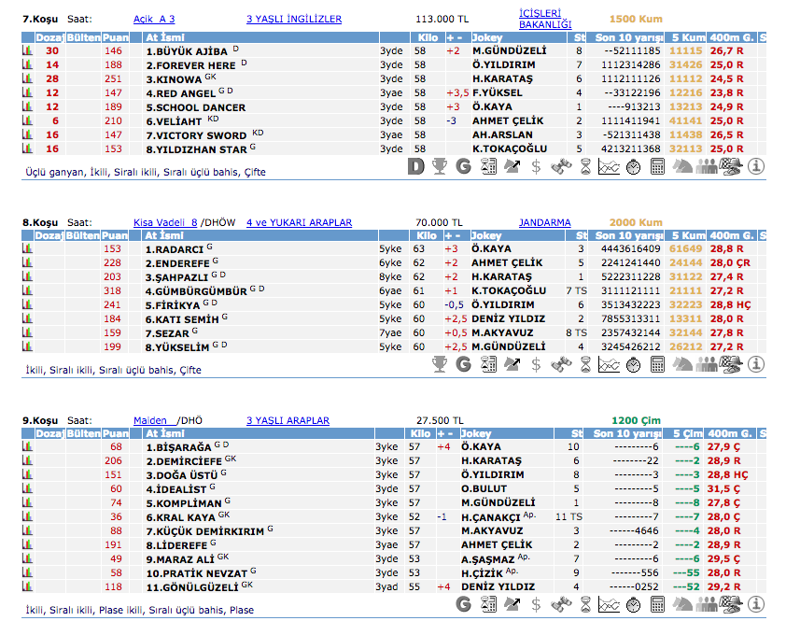Click the Puan column header in race 7
The image size is (800, 635).
pos(114,37)
